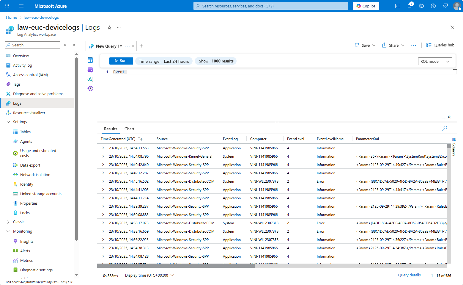
Task: Open the Columns panel on results edge
Action: (454, 147)
